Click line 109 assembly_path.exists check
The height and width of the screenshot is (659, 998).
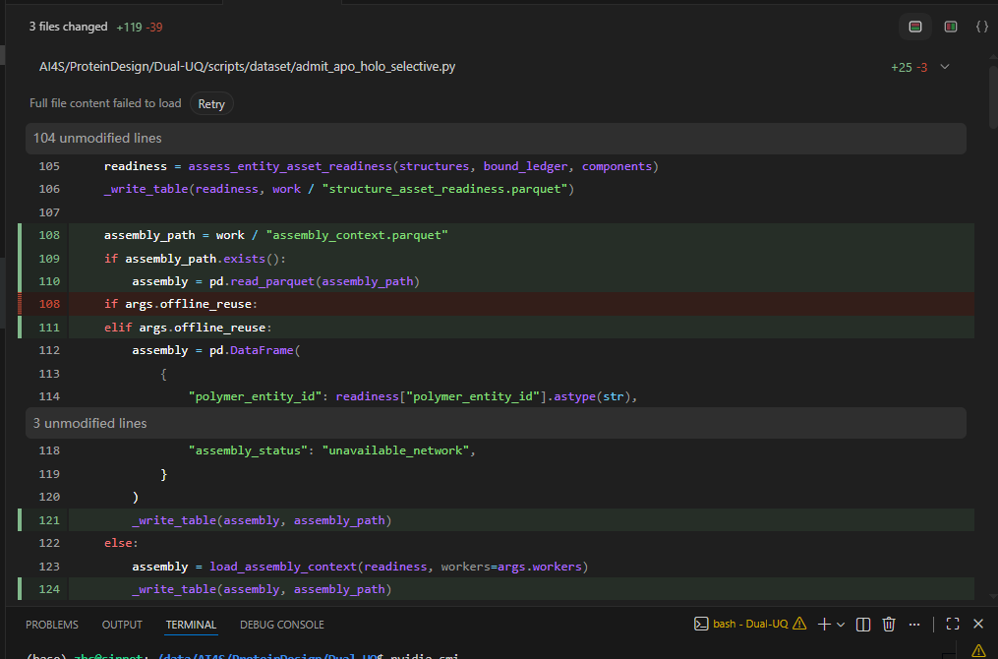coord(195,259)
